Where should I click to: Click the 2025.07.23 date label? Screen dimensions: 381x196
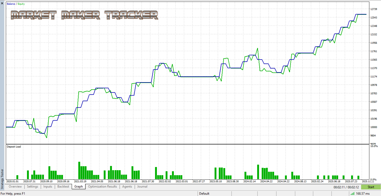click(x=351, y=182)
